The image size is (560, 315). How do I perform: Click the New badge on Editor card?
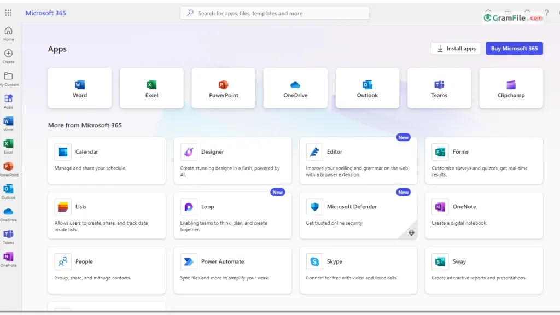[403, 137]
